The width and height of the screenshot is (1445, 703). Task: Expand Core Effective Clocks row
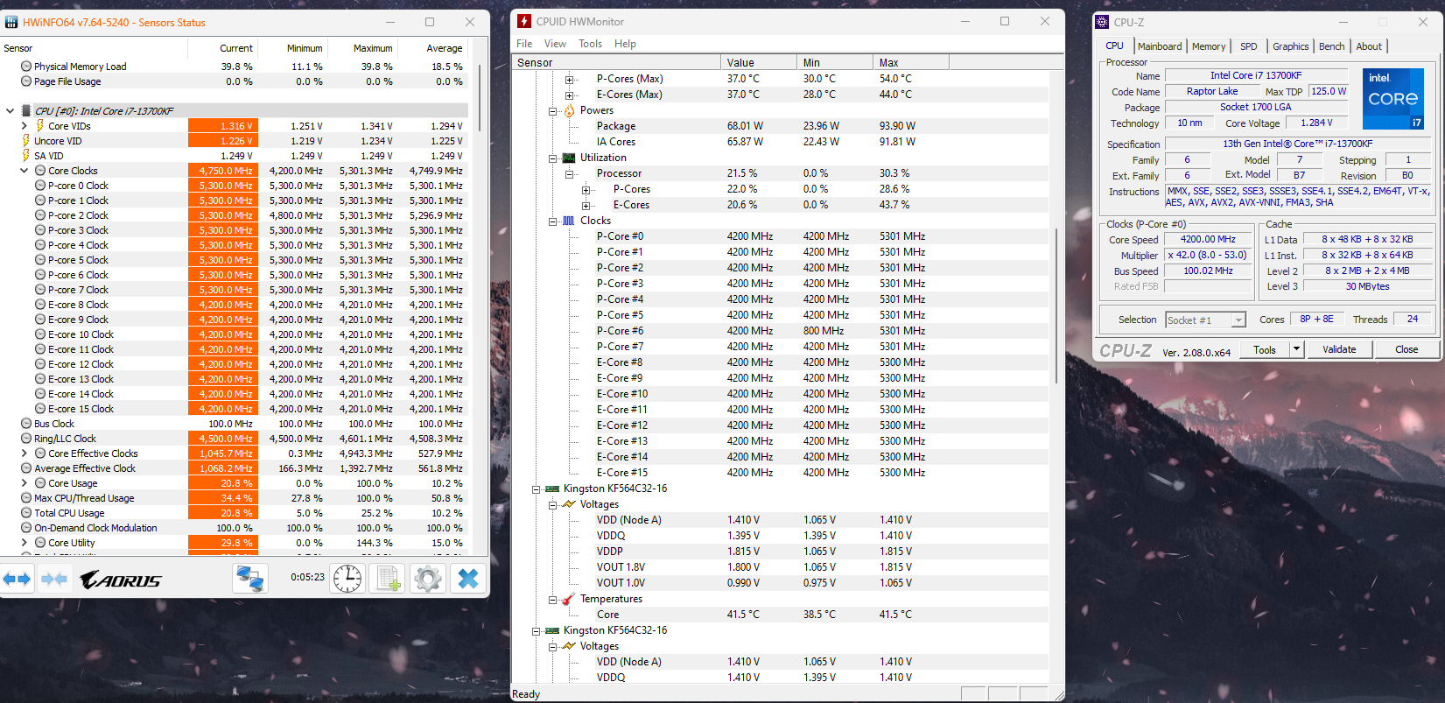pyautogui.click(x=24, y=453)
